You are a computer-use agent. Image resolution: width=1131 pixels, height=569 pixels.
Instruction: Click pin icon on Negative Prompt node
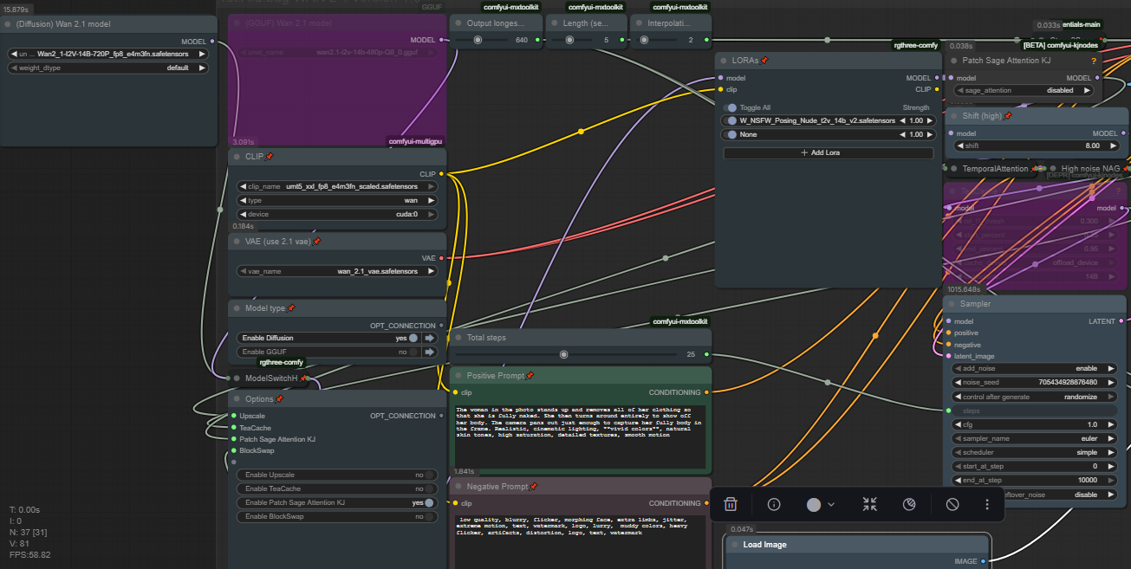[x=533, y=487]
